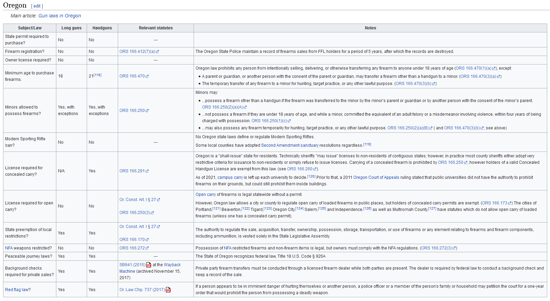Click the Handguns column header
The image size is (550, 301).
pos(102,28)
